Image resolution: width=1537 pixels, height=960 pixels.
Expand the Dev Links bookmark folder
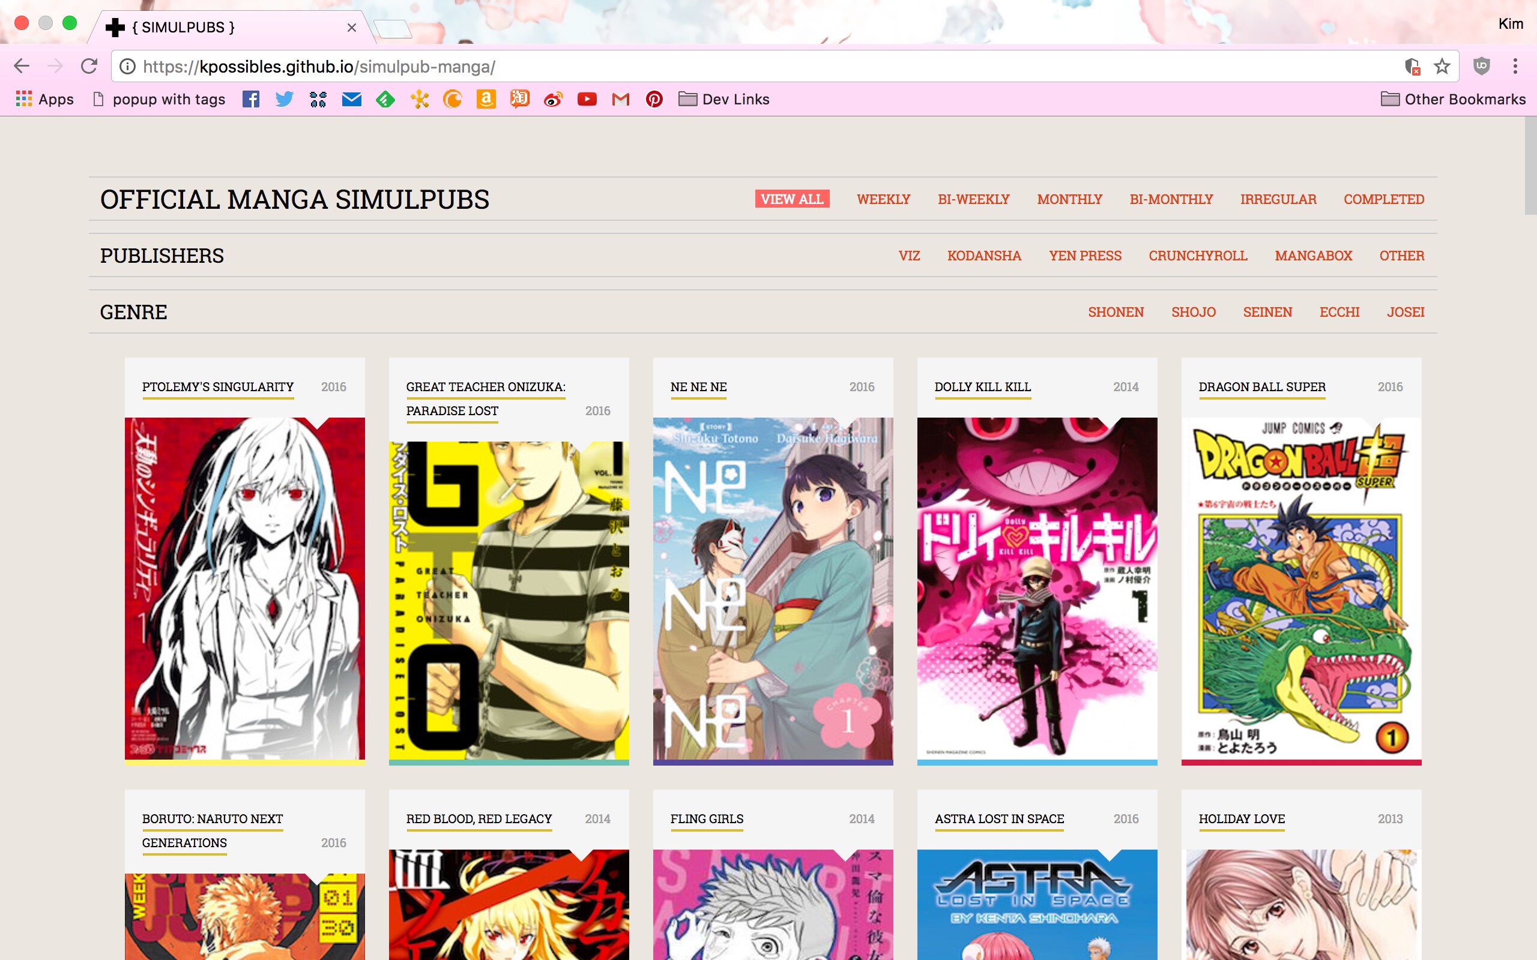pos(723,99)
